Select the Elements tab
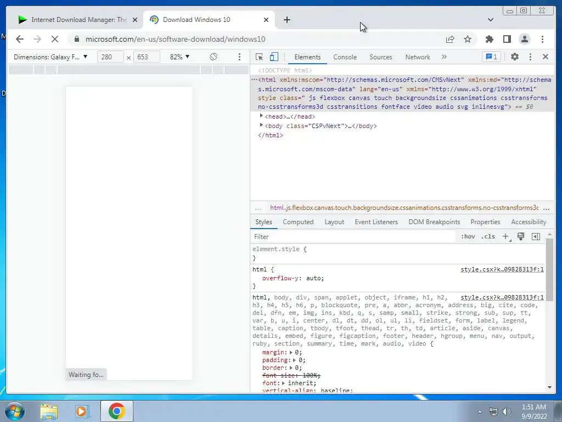562x422 pixels. coord(307,57)
